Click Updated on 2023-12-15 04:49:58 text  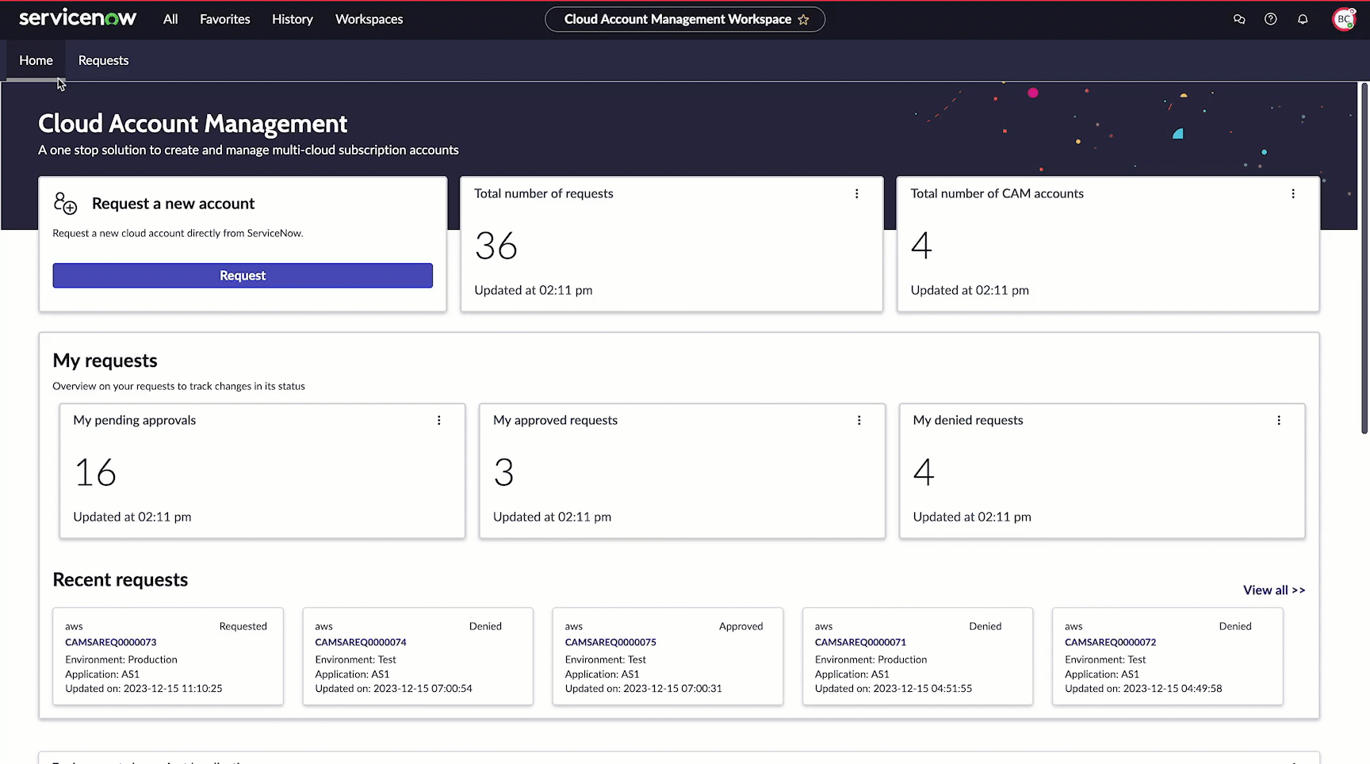click(x=1143, y=689)
